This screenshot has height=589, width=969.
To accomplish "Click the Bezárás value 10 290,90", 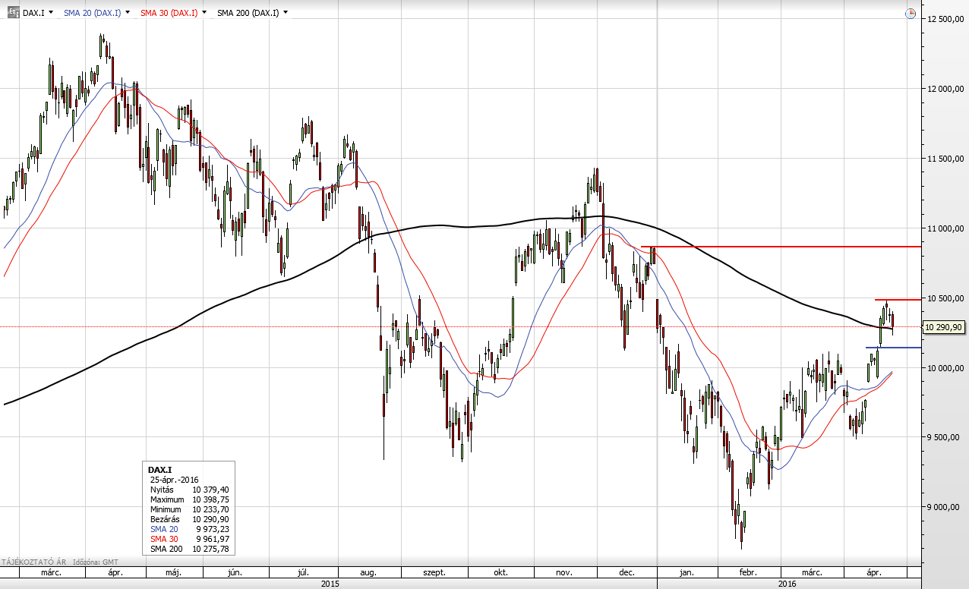I will [x=211, y=519].
